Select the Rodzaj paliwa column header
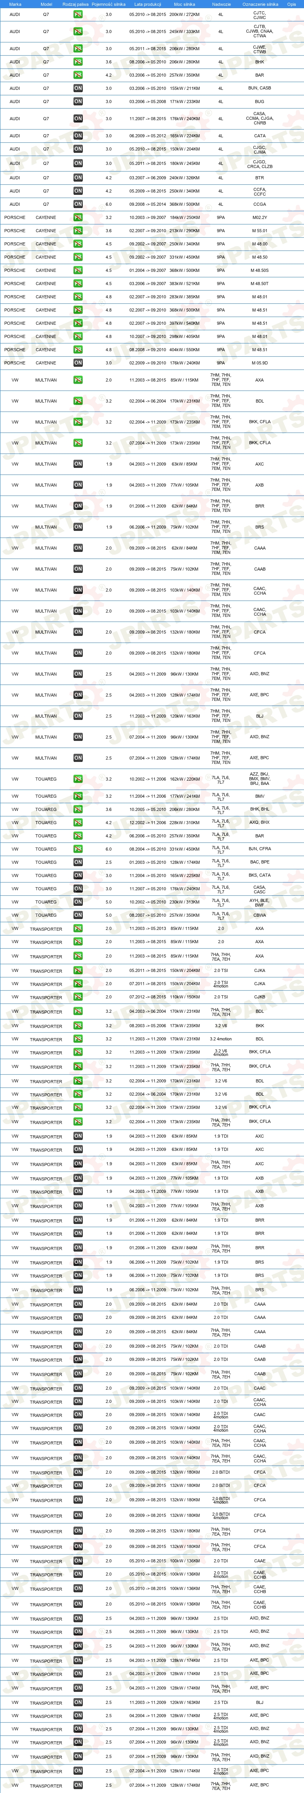 [76, 4]
